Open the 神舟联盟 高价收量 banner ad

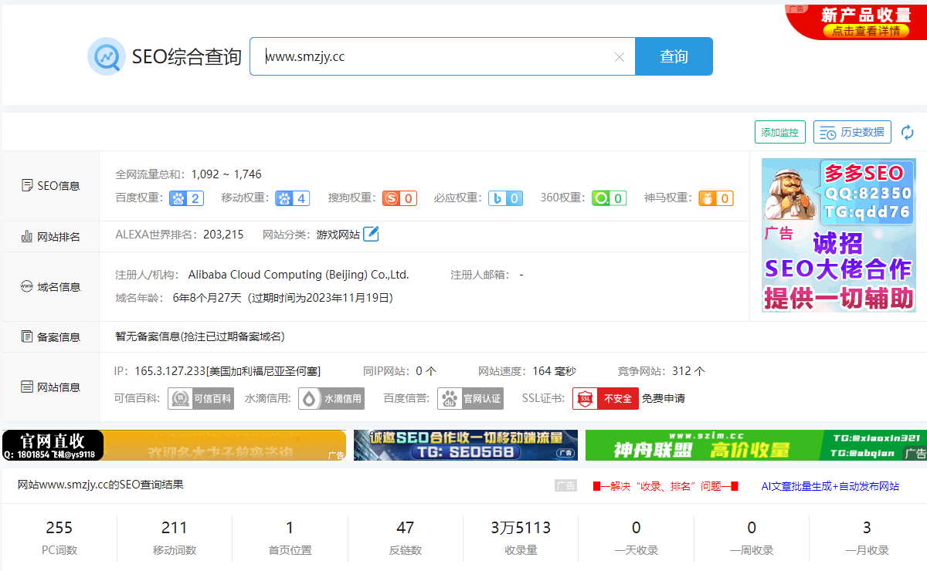[x=756, y=445]
